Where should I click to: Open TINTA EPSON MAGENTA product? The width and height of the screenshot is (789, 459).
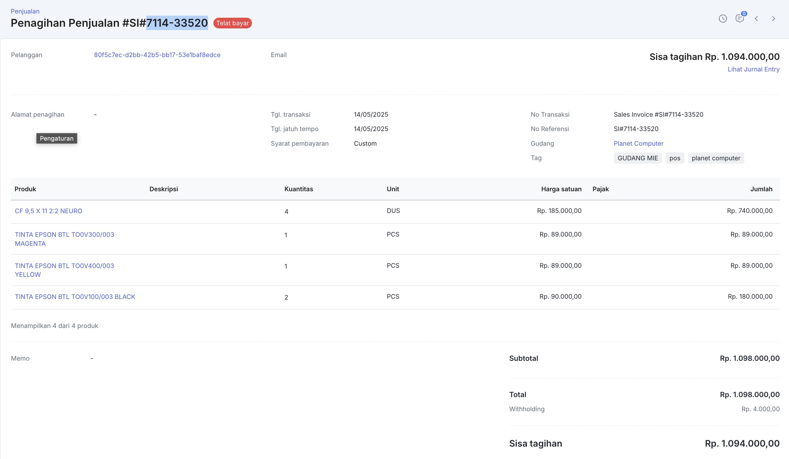[64, 239]
